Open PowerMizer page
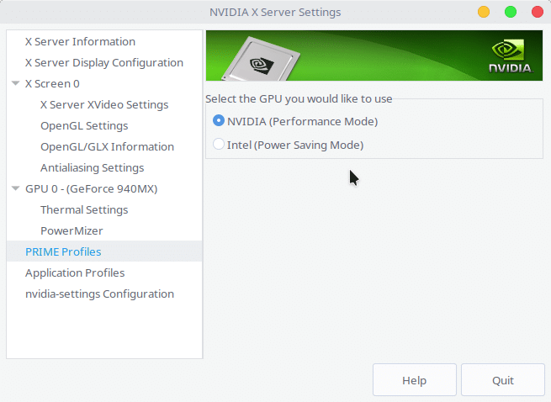This screenshot has height=402, width=551. (x=72, y=231)
